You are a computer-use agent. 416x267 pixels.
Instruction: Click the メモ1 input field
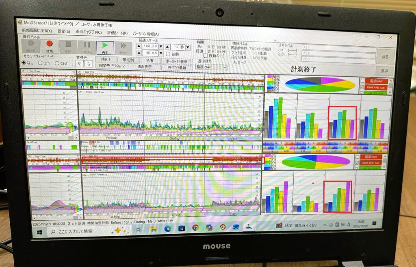337,47
